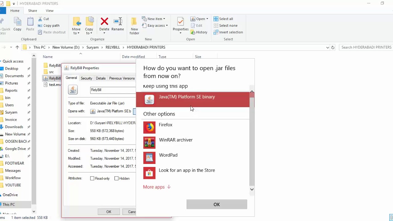
Task: Click the Search HYDERABADI PRINTERS box
Action: pos(366,47)
